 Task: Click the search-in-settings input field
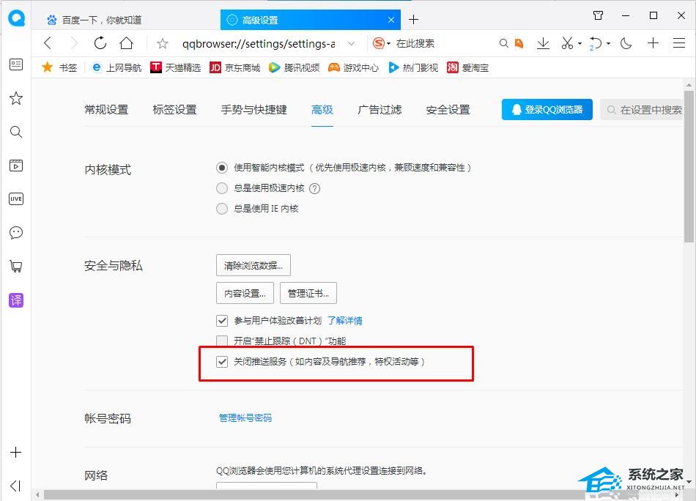tap(642, 110)
